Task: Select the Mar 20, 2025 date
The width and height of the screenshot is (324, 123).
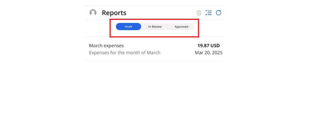Action: coord(209,53)
